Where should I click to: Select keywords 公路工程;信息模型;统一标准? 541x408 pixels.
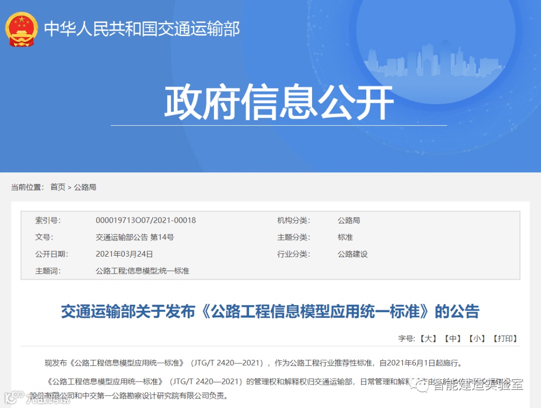pos(142,271)
